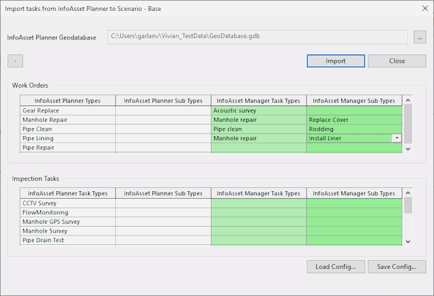
Task: Click Planner Sub Type cell for Pipe Lining
Action: coord(163,138)
